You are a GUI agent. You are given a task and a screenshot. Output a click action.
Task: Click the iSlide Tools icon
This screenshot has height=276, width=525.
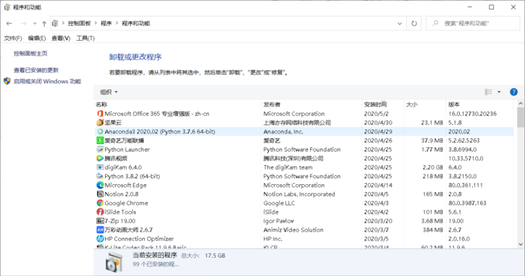(x=100, y=212)
